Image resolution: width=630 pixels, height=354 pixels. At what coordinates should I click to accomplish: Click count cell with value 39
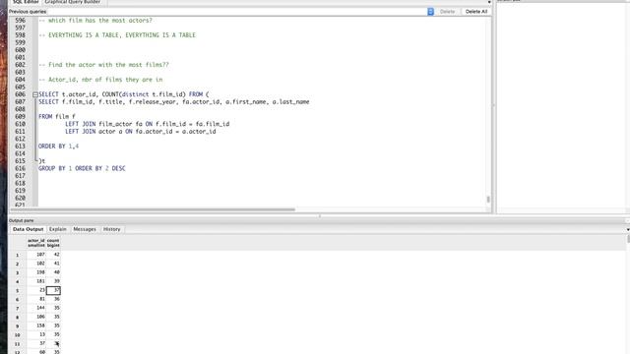point(53,281)
